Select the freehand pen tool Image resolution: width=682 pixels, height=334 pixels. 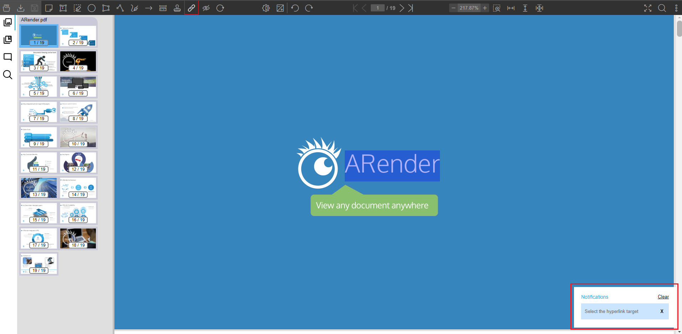[x=134, y=8]
